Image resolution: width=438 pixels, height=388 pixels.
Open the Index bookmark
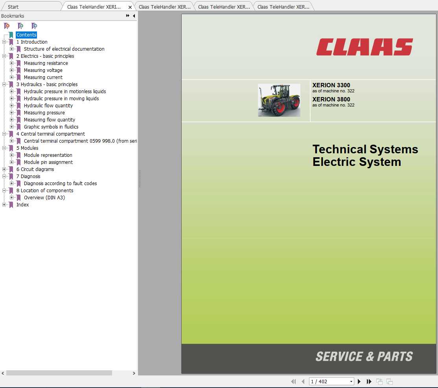[x=23, y=204]
